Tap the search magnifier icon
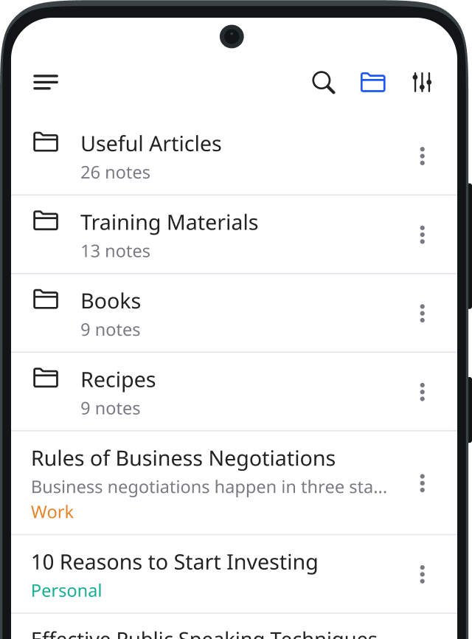The height and width of the screenshot is (639, 472). tap(323, 83)
